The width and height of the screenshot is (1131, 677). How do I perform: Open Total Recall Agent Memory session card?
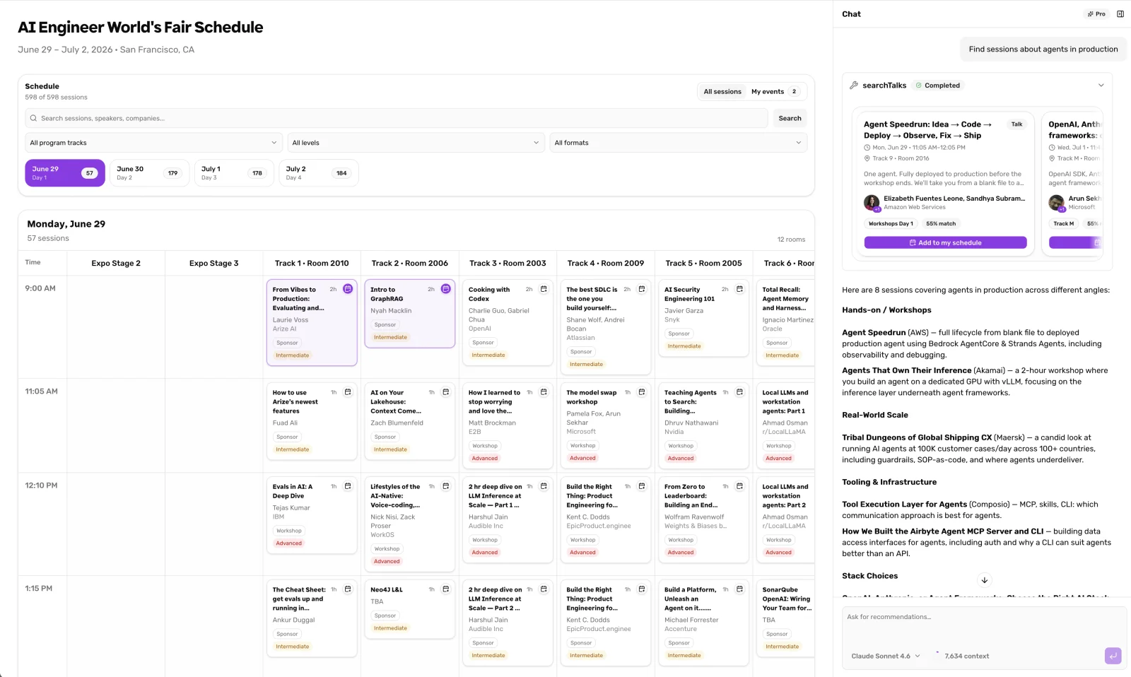(784, 322)
